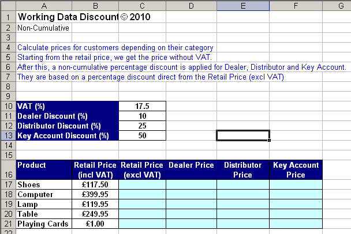Select the £1.00 price cell
Viewport: 351px width, 234px height.
95,224
